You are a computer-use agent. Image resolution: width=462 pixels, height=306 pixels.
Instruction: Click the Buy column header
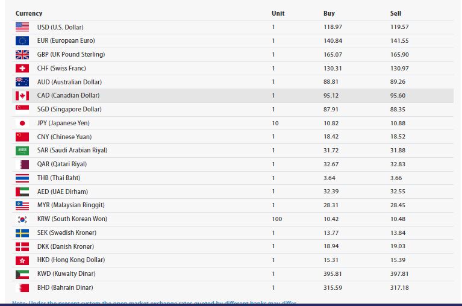(x=329, y=13)
